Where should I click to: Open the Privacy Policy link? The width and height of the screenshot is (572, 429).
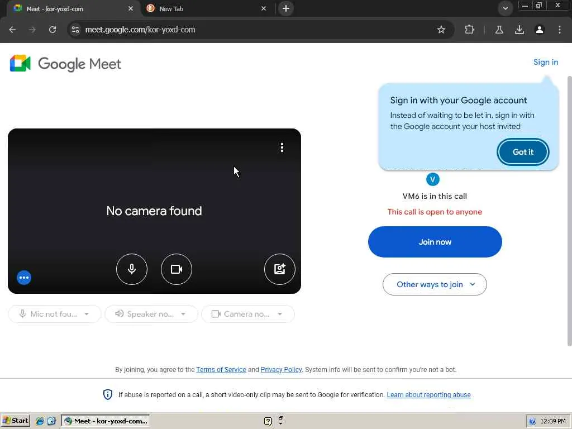click(x=282, y=370)
